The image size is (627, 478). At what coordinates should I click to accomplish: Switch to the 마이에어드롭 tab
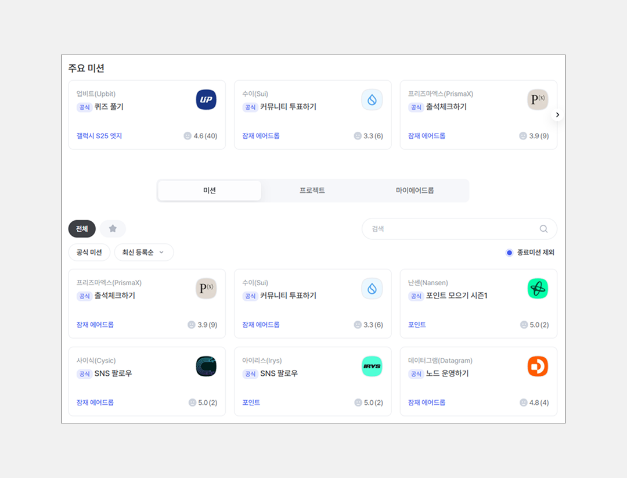pos(415,191)
